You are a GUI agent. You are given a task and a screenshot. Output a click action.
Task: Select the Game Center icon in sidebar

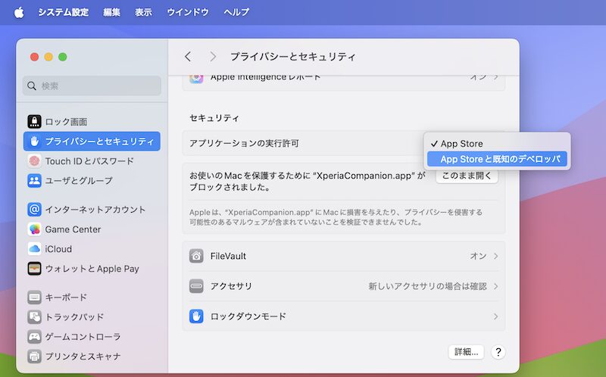click(x=35, y=229)
